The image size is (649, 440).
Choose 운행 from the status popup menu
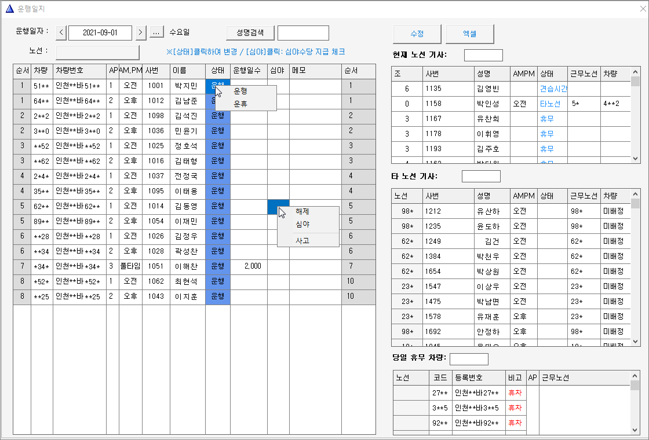(x=240, y=91)
